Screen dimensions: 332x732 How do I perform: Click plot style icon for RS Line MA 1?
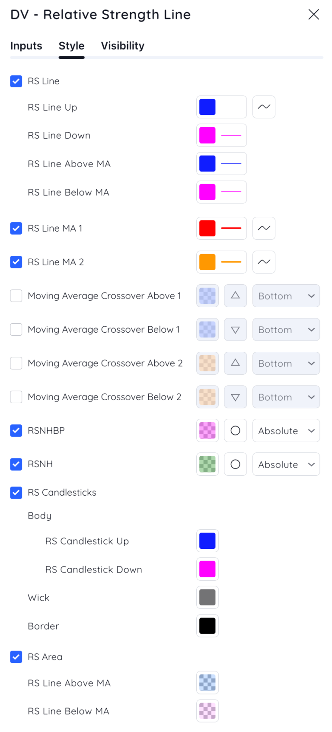264,228
